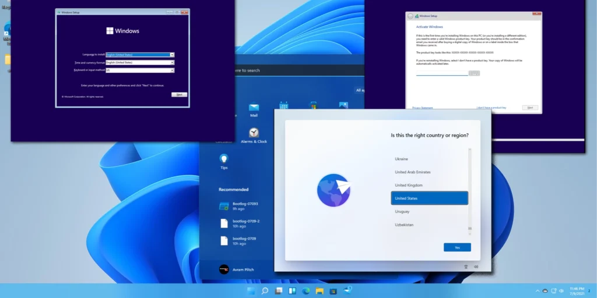This screenshot has width=597, height=298.
Task: Launch the Tips app from Start menu
Action: tap(224, 162)
